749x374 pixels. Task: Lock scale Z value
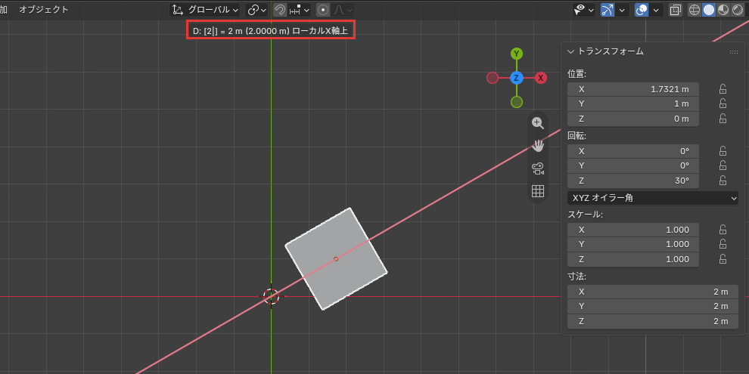tap(723, 259)
